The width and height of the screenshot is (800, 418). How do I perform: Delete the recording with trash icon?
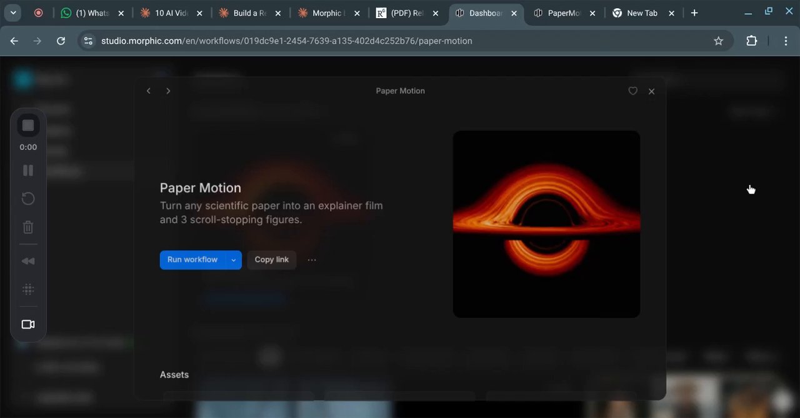click(x=28, y=227)
